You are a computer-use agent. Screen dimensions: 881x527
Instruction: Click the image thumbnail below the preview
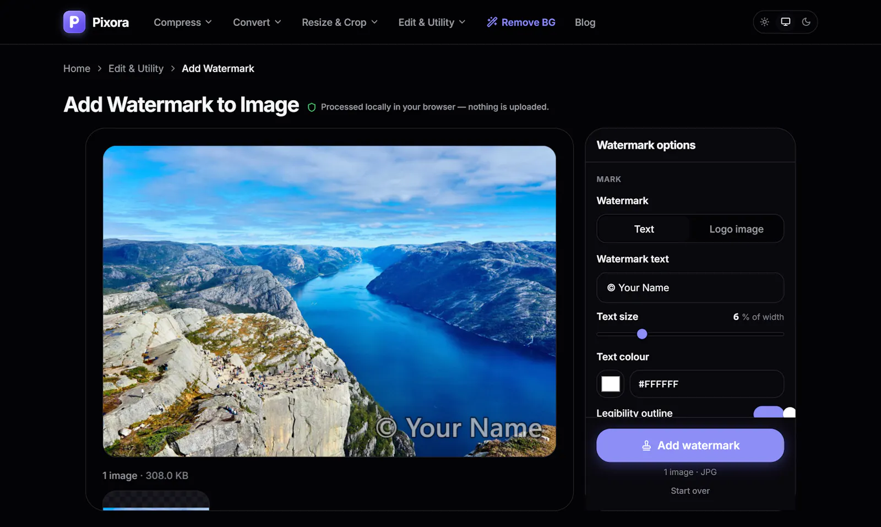point(156,501)
